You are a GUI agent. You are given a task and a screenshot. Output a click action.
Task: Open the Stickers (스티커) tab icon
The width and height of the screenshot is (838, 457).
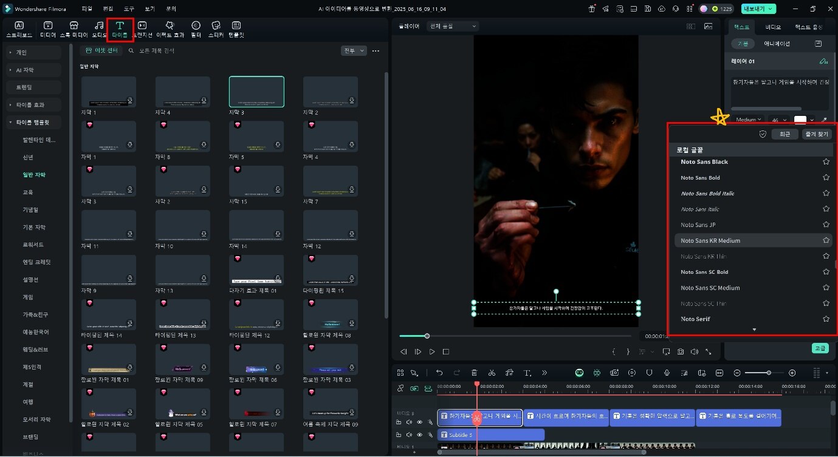coord(216,25)
